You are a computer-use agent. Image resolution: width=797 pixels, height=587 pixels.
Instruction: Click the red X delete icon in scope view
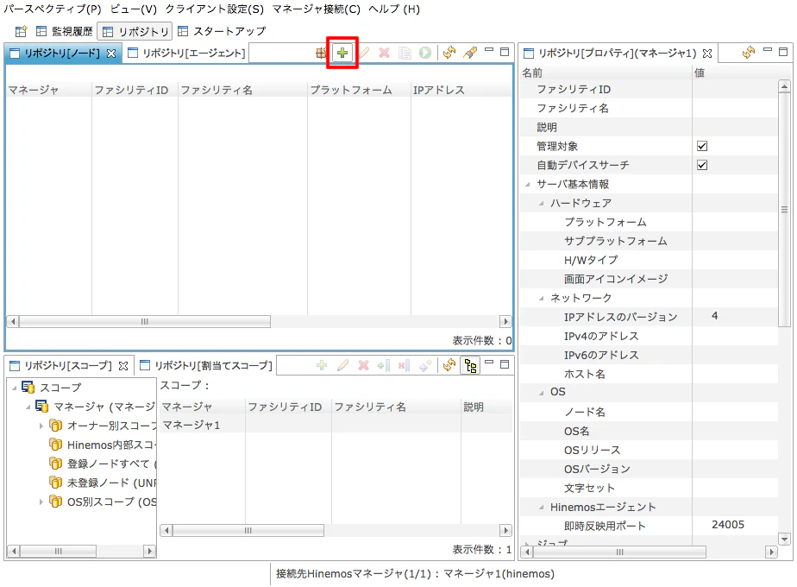tap(363, 365)
